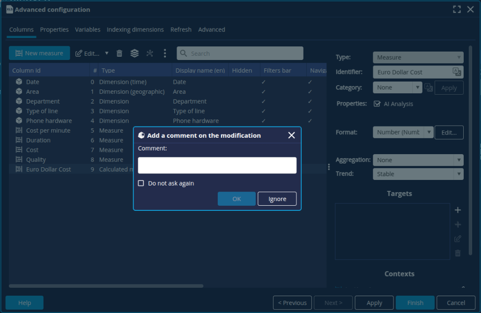Expand the arrow next to Edit button
The image size is (481, 313).
coord(107,53)
